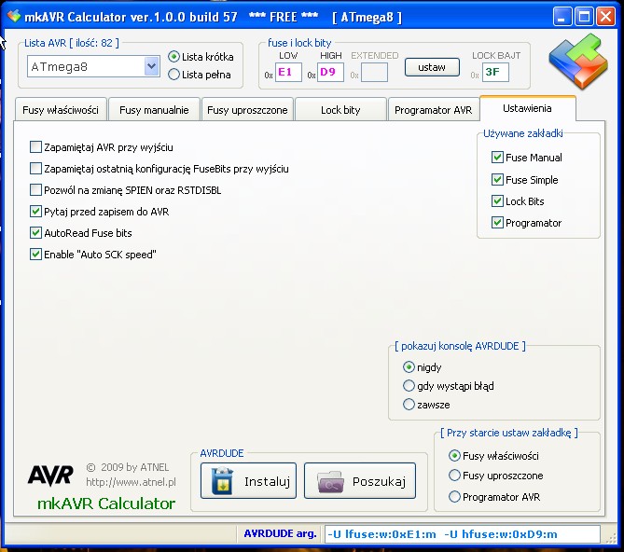Toggle AutoRead Fuse bits checkbox

[x=35, y=233]
